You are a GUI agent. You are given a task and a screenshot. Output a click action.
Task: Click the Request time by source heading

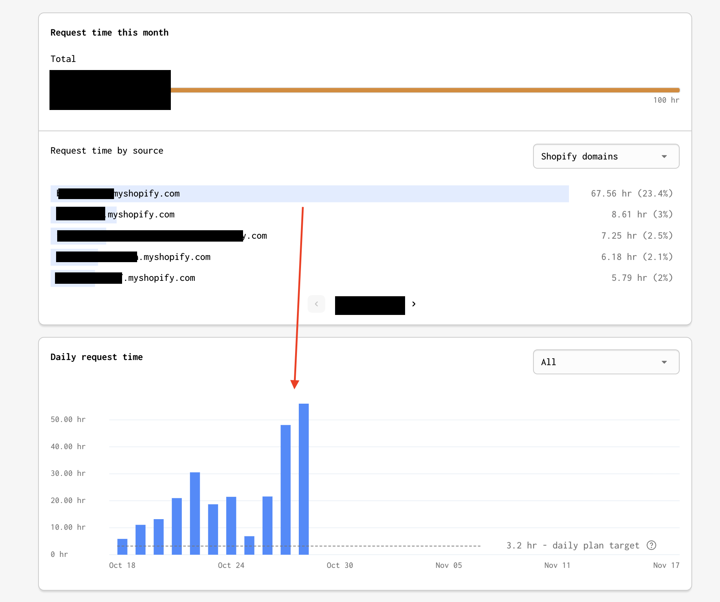point(107,151)
